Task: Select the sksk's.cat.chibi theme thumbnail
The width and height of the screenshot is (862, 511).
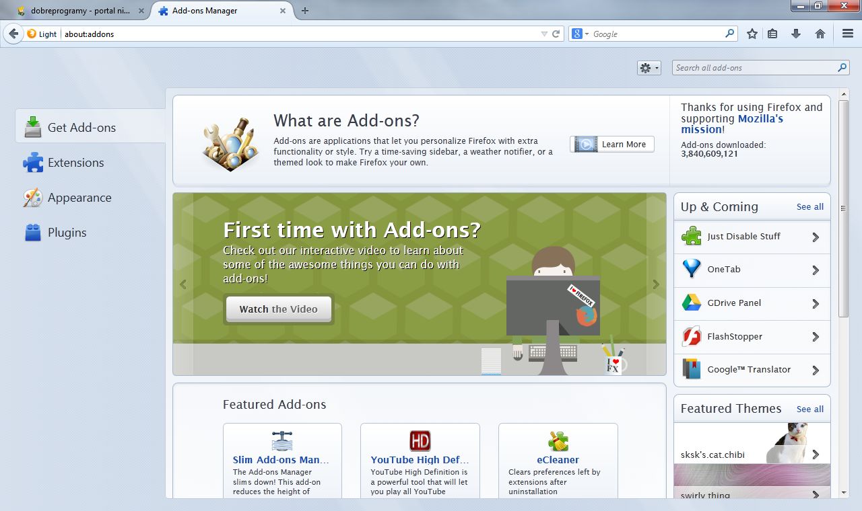Action: pos(752,442)
